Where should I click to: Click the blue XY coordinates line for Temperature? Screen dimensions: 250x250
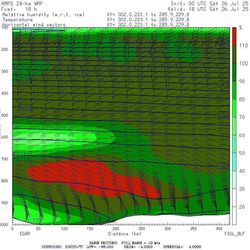click(x=148, y=20)
